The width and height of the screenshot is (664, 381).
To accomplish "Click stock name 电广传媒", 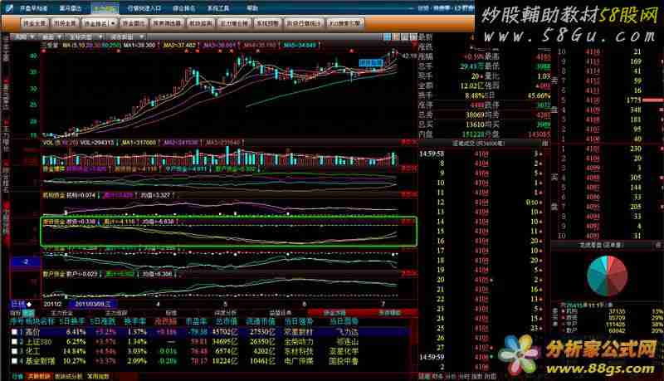I will tap(299, 361).
